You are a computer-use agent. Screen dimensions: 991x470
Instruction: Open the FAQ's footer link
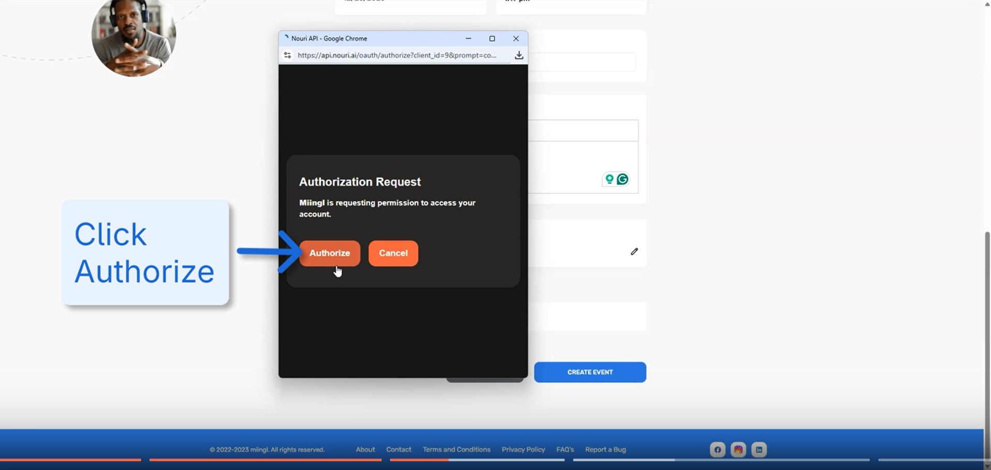pyautogui.click(x=565, y=450)
